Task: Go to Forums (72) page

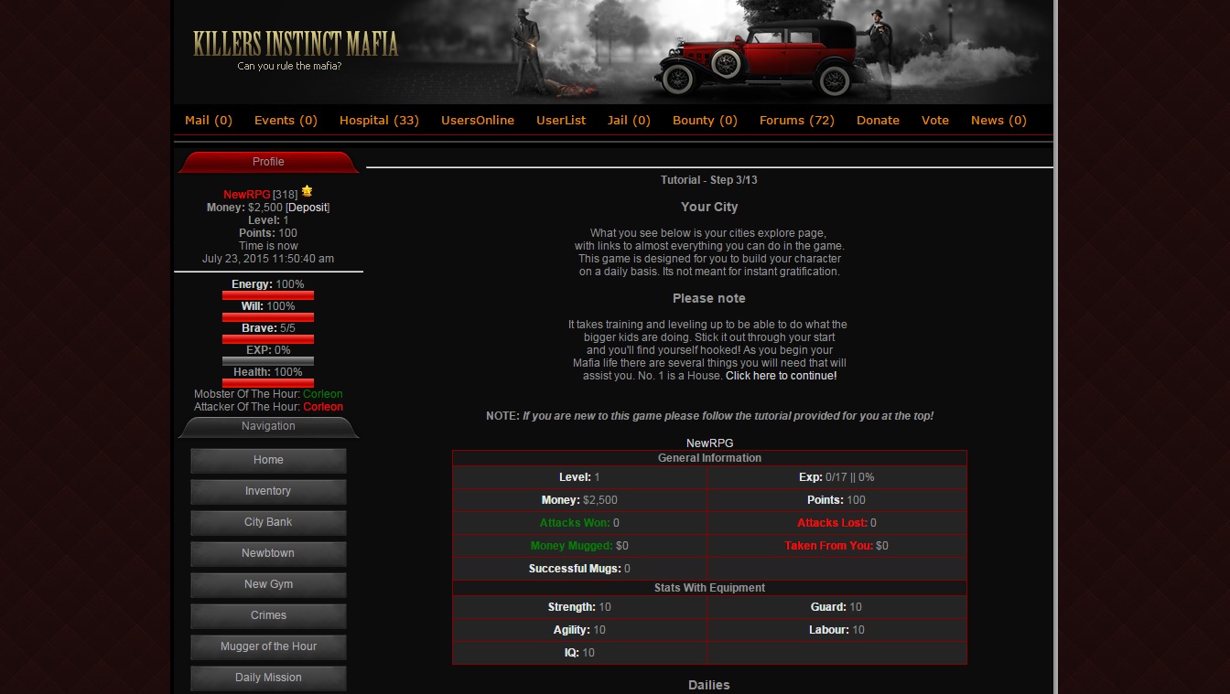Action: pyautogui.click(x=796, y=121)
